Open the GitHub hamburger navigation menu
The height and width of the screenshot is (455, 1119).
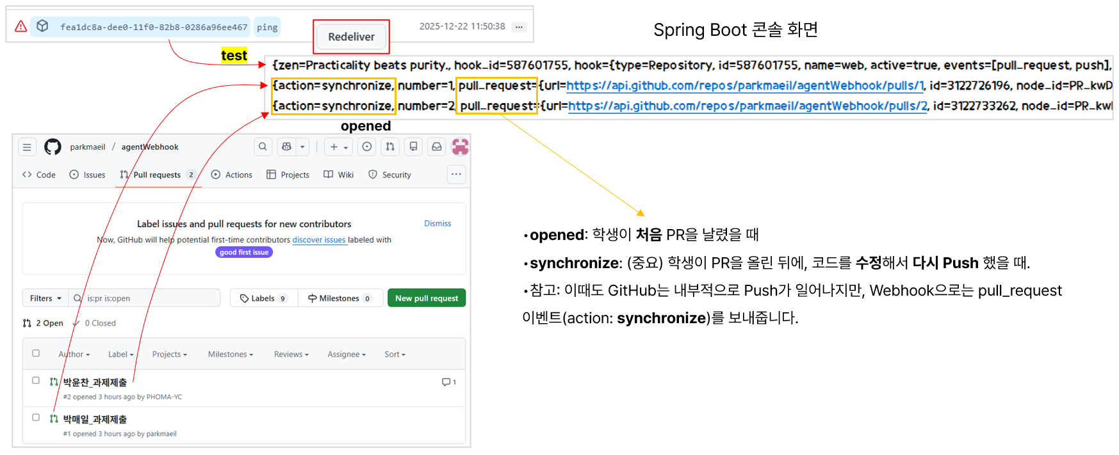pos(27,147)
